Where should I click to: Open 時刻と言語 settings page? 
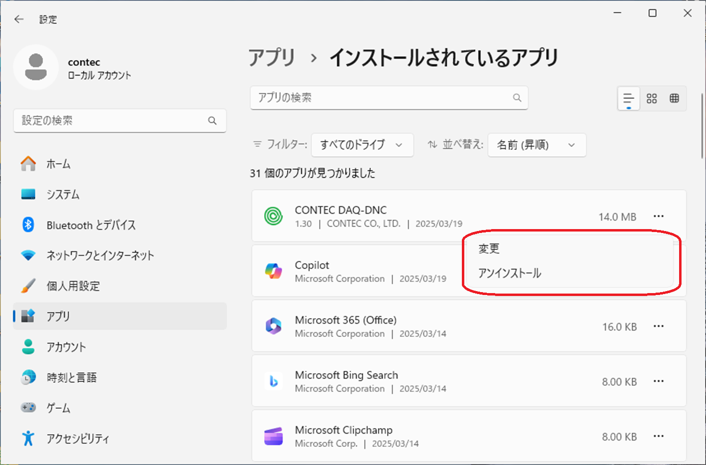120,377
